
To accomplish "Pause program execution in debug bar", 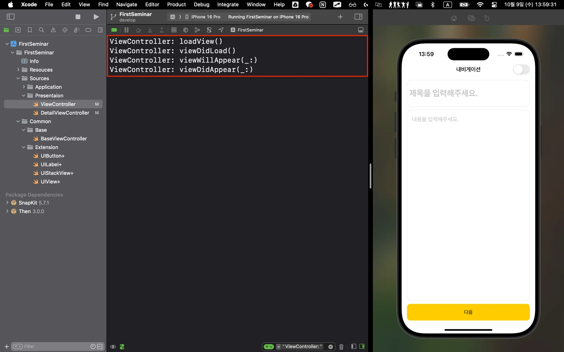I will click(126, 30).
